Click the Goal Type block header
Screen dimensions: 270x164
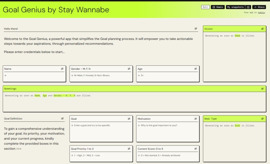pos(234,119)
